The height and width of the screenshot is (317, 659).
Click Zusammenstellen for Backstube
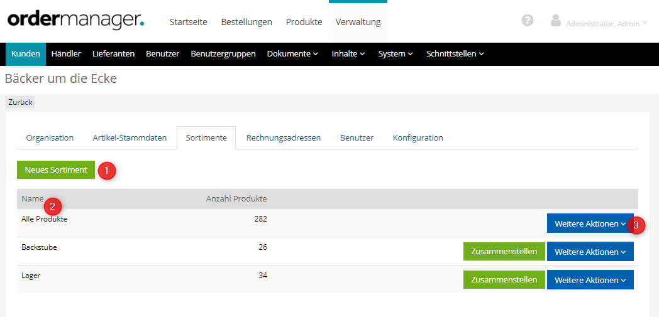coord(504,252)
